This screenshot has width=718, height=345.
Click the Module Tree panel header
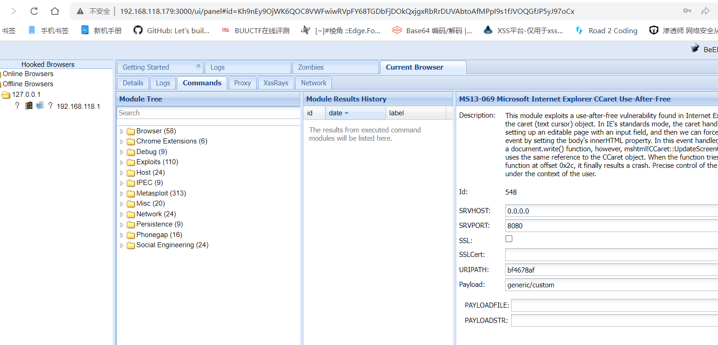click(208, 99)
